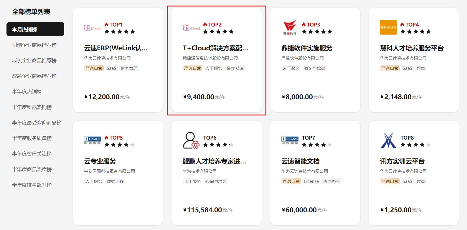This screenshot has height=230, width=467.
Task: Click the Cloud logo on the TOP2 card
Action: point(191,28)
